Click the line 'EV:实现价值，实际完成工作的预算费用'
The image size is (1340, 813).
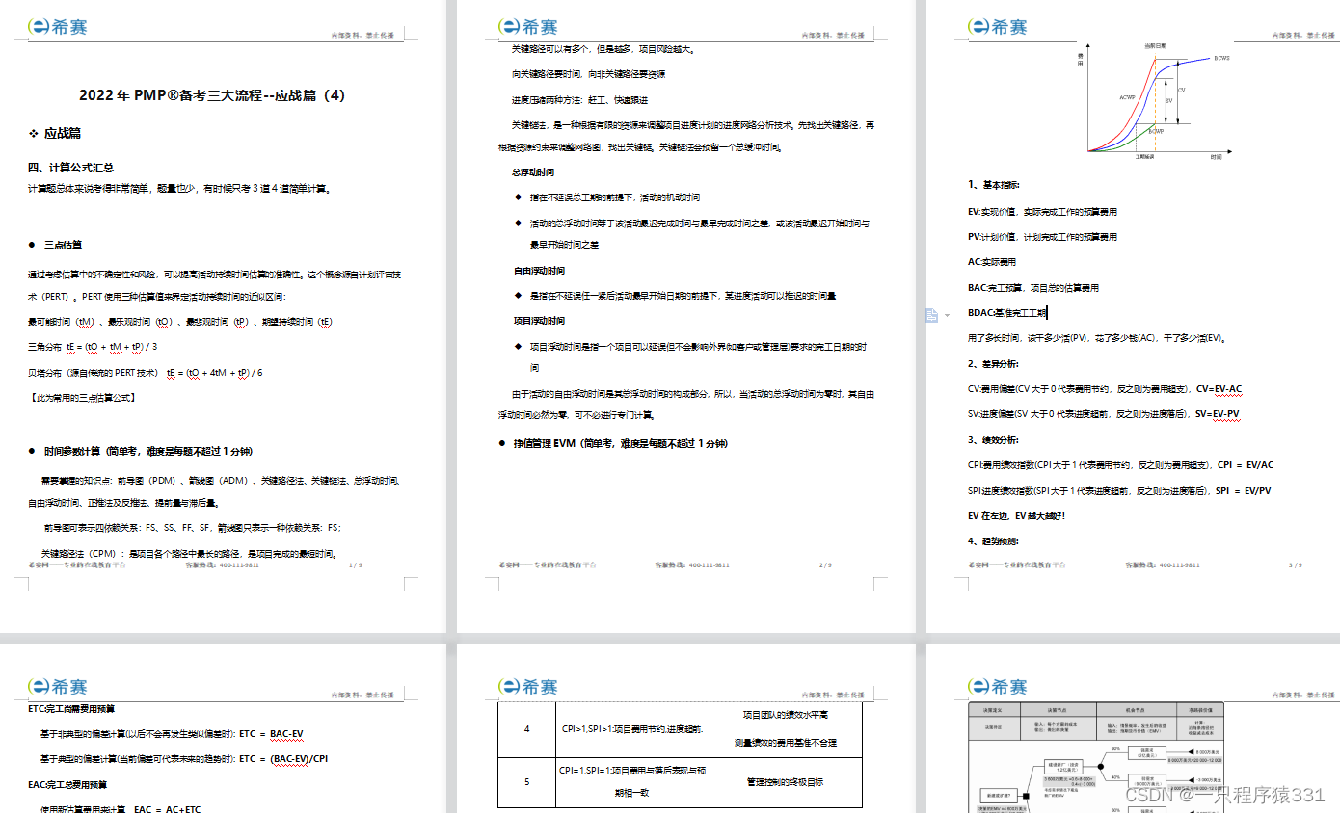click(x=1042, y=211)
